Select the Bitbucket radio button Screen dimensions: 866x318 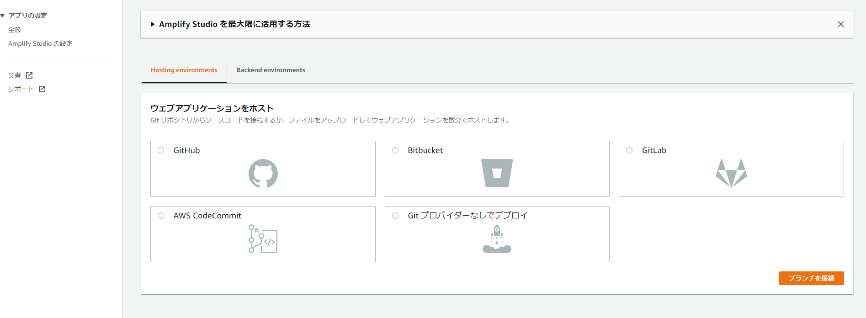(395, 150)
